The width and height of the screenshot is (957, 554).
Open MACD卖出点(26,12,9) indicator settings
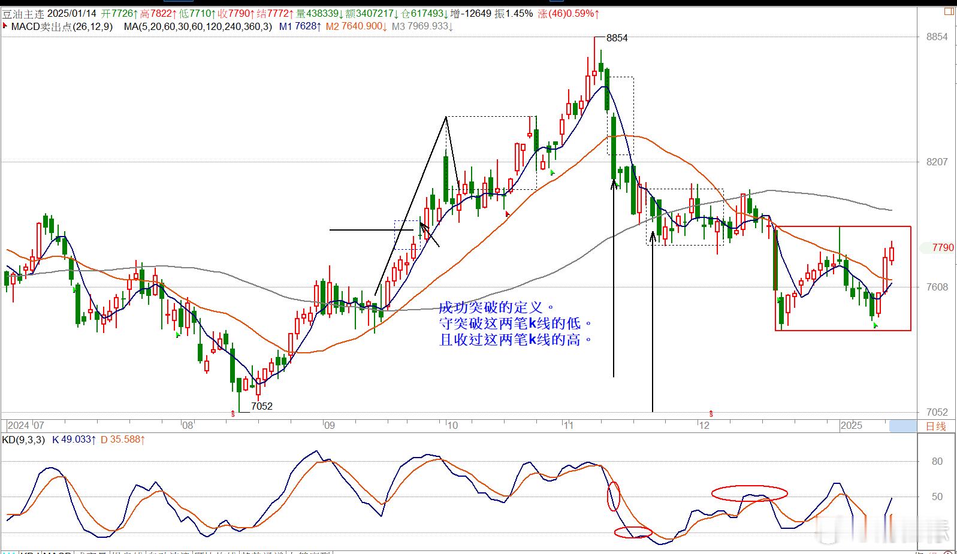tap(62, 26)
